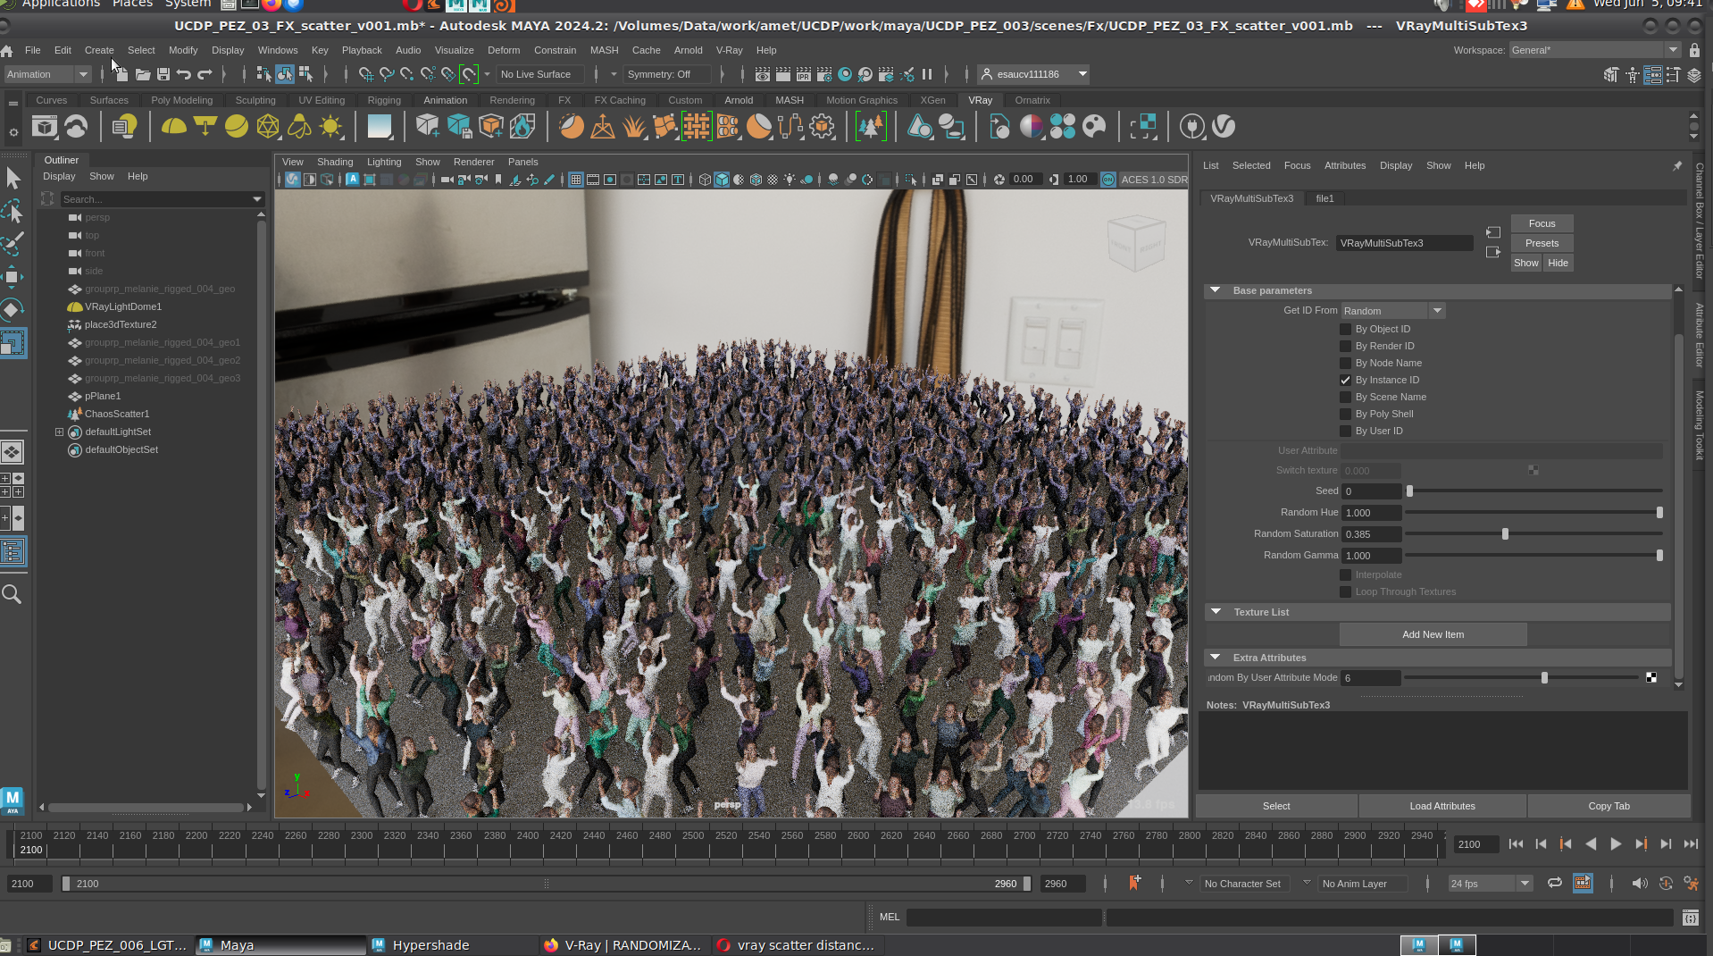The image size is (1713, 956).
Task: Open the Animation menu set dropdown
Action: click(47, 74)
